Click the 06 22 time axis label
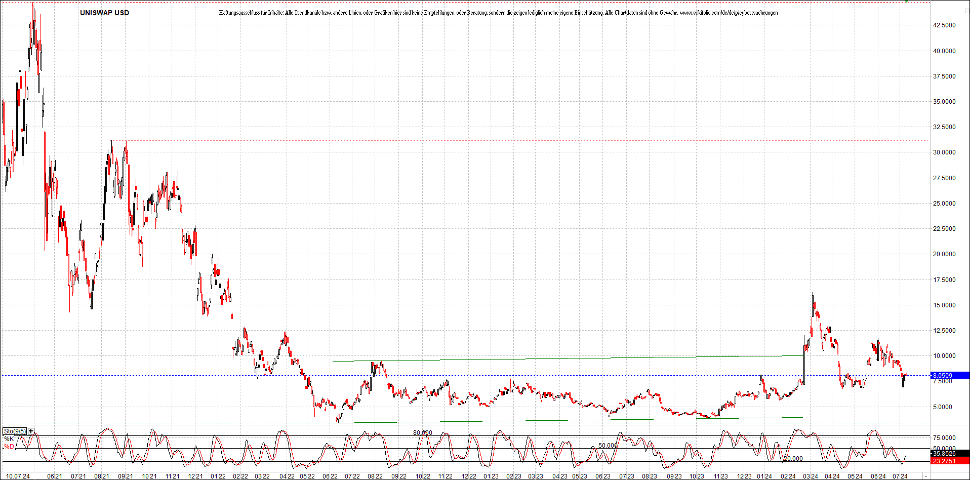The height and width of the screenshot is (480, 970). click(330, 476)
